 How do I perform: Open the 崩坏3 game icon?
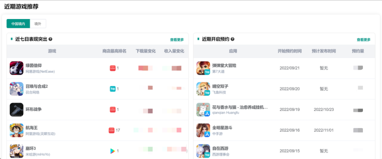point(17,151)
